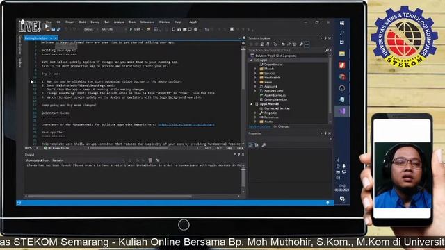
Task: Click Clear All icon in Output panel
Action: coord(150,160)
